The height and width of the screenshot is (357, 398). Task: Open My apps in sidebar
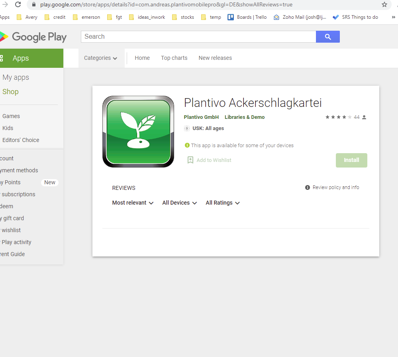16,77
